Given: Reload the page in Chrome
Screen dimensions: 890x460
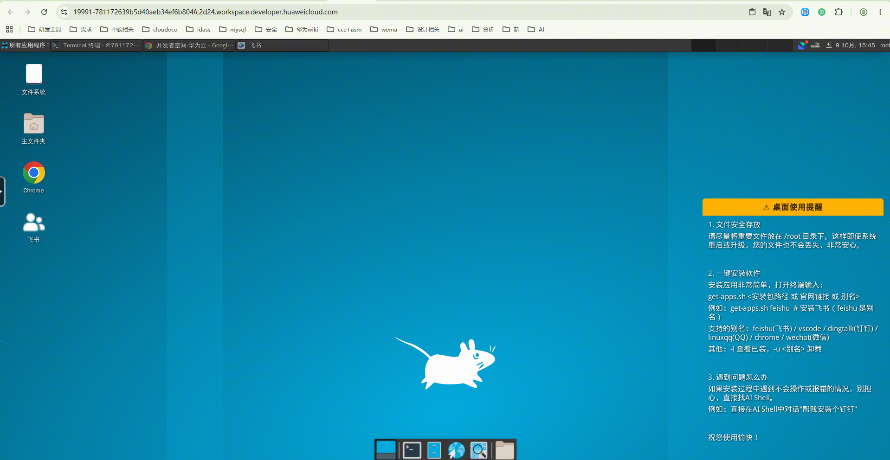Looking at the screenshot, I should pos(44,12).
